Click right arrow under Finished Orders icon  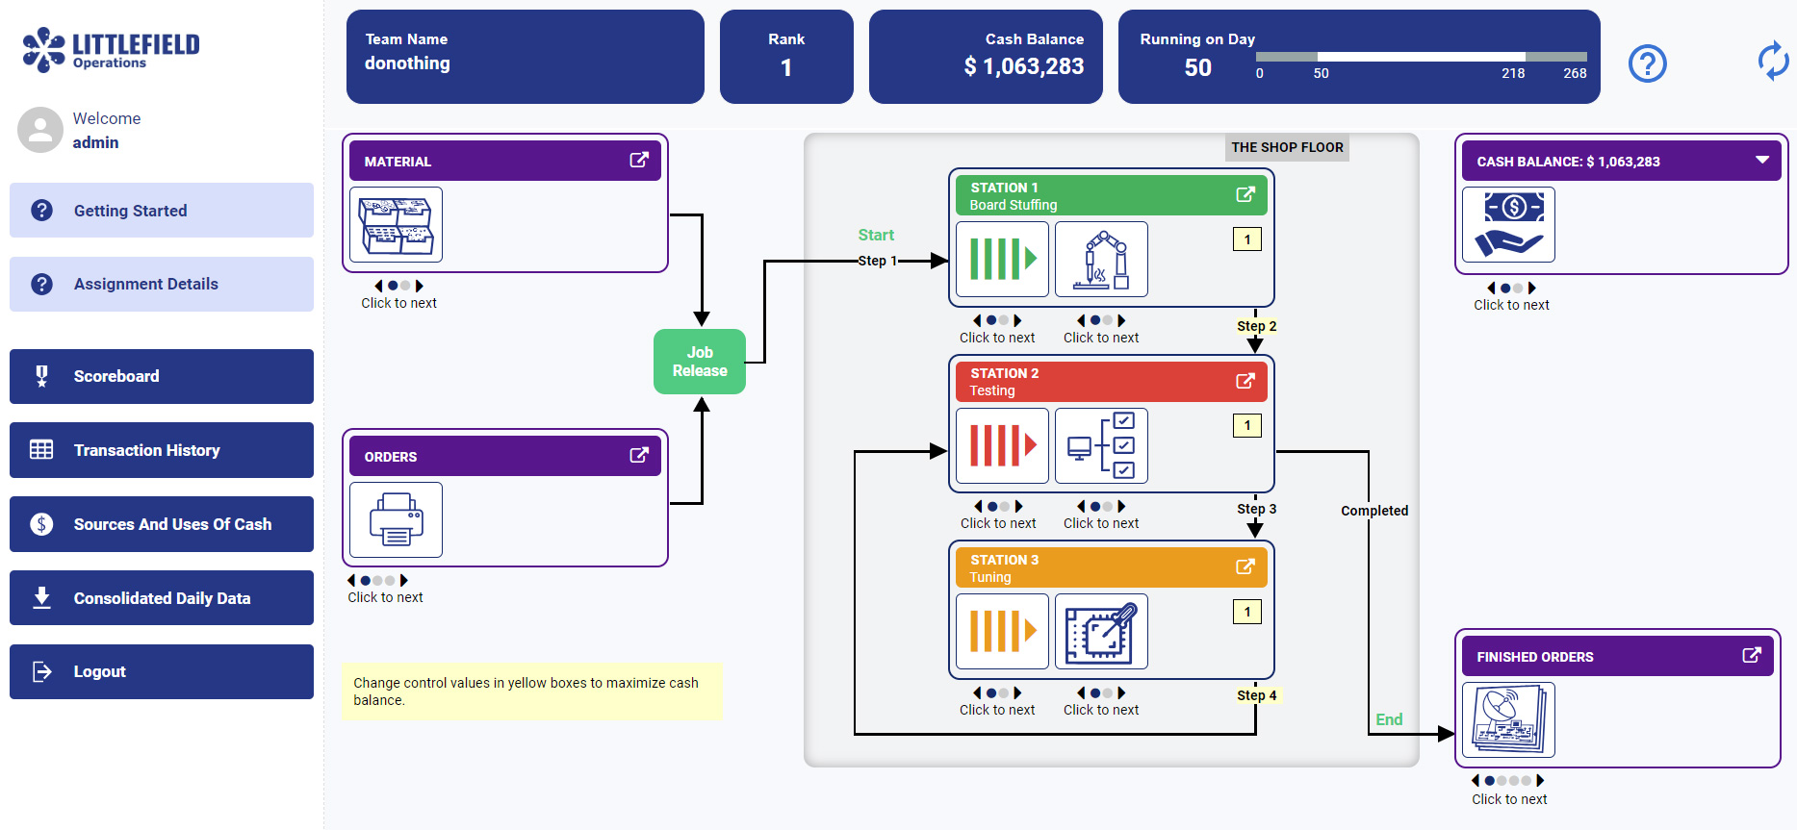[x=1540, y=781]
